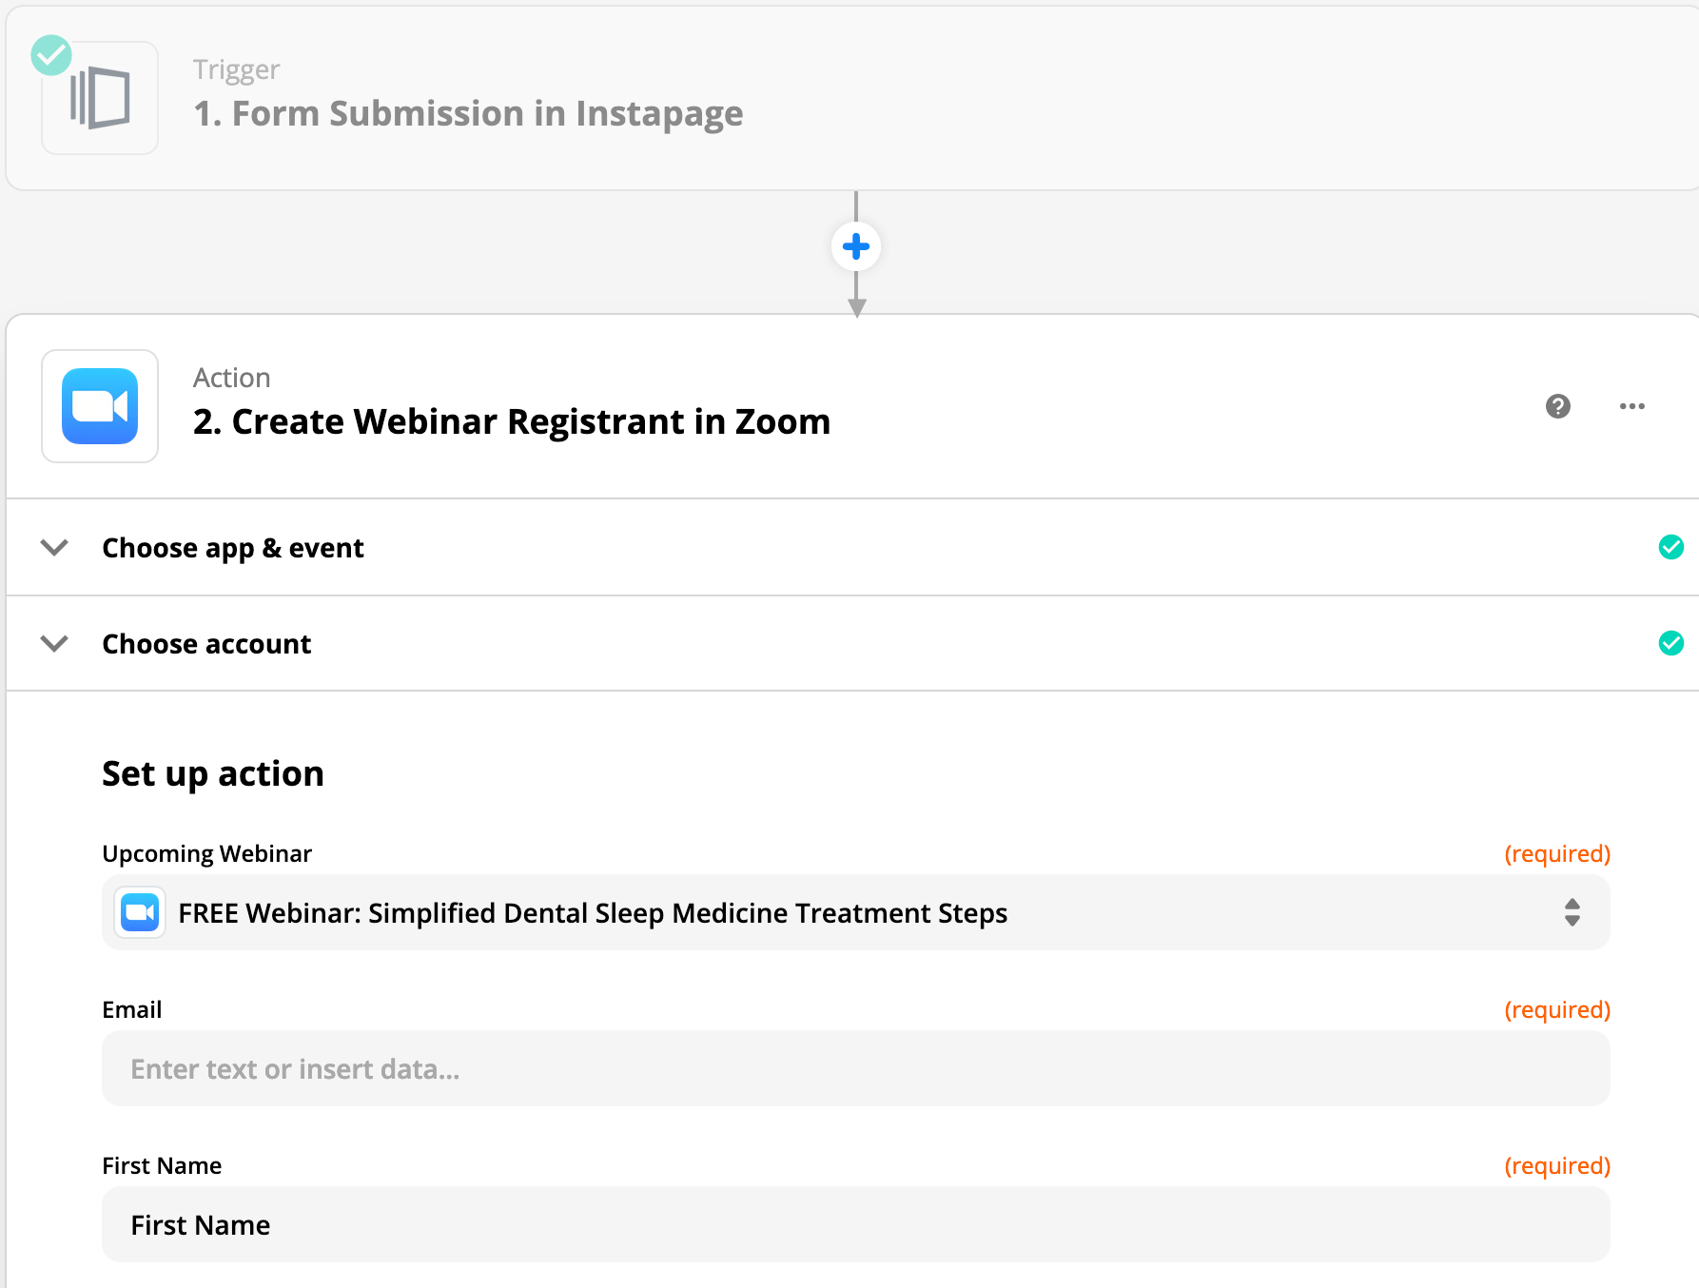This screenshot has height=1288, width=1699.
Task: Add a step with the blue plus button
Action: click(856, 247)
